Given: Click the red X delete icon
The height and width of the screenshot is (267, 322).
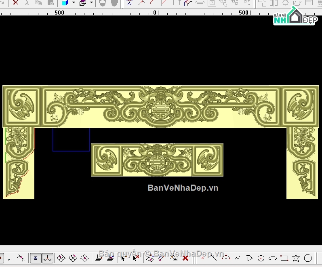Looking at the screenshot, I should (15, 3).
